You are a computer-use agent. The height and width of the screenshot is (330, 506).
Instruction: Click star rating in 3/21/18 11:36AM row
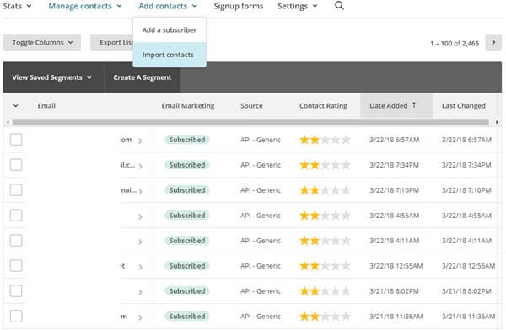[x=325, y=317]
